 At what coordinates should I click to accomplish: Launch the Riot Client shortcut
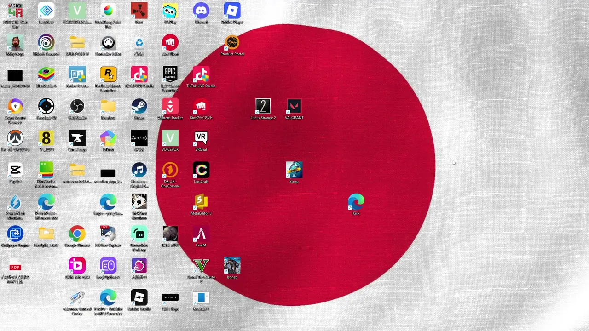click(170, 43)
